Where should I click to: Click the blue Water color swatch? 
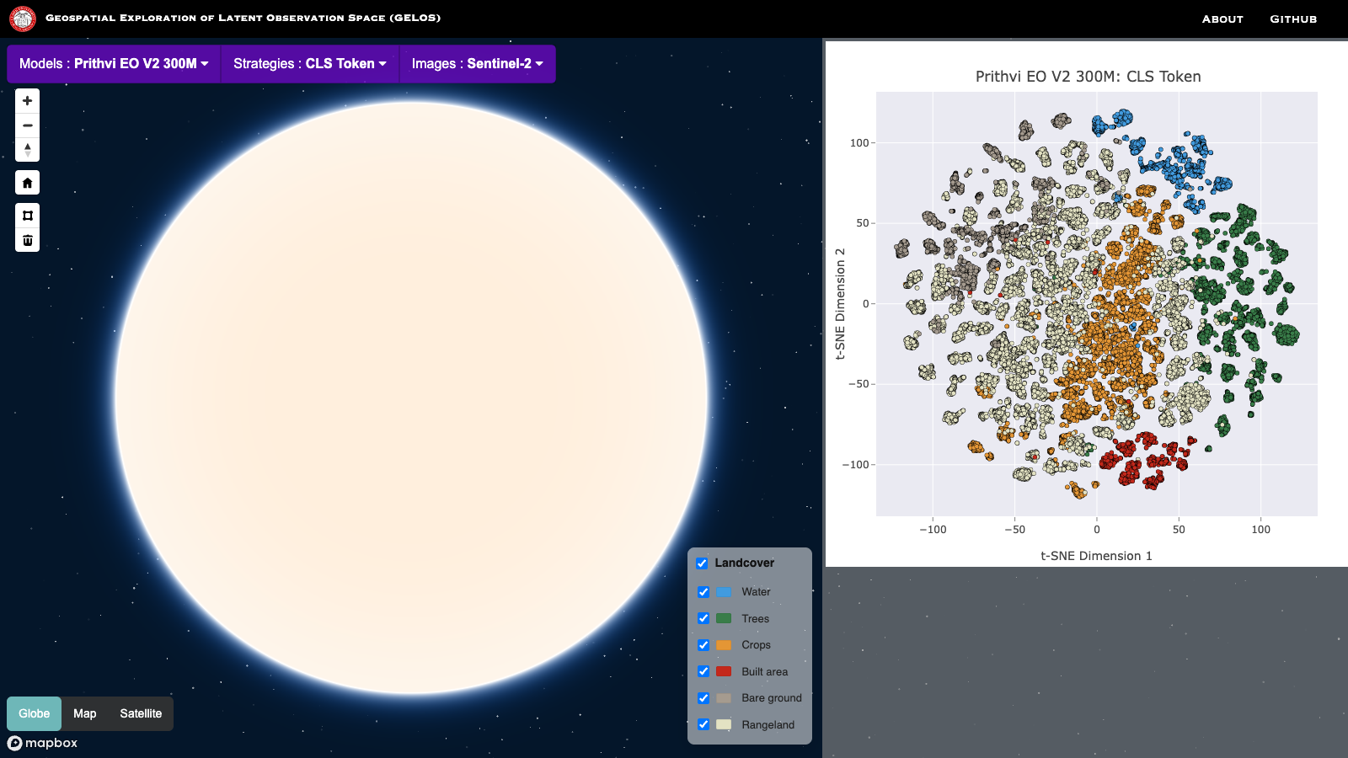[724, 592]
